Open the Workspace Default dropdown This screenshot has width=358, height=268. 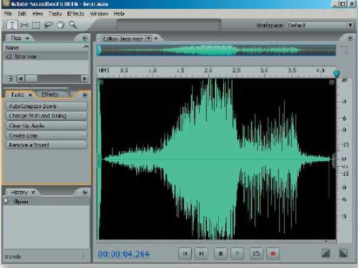(x=320, y=25)
